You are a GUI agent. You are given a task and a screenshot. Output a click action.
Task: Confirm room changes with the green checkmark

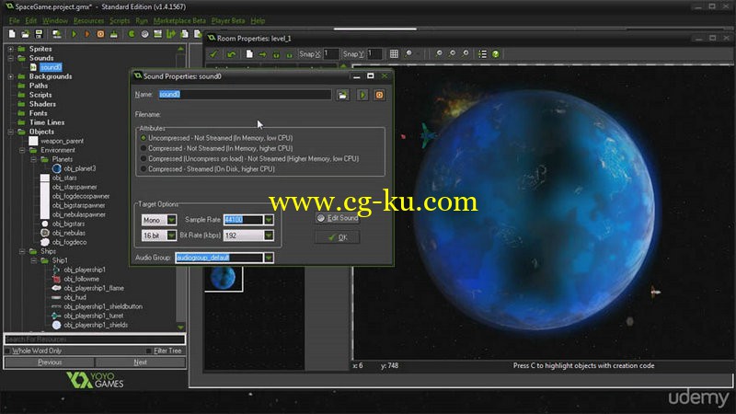click(213, 54)
